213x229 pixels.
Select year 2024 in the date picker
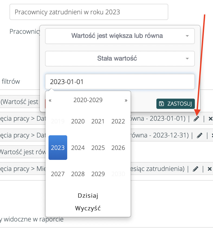[78, 148]
